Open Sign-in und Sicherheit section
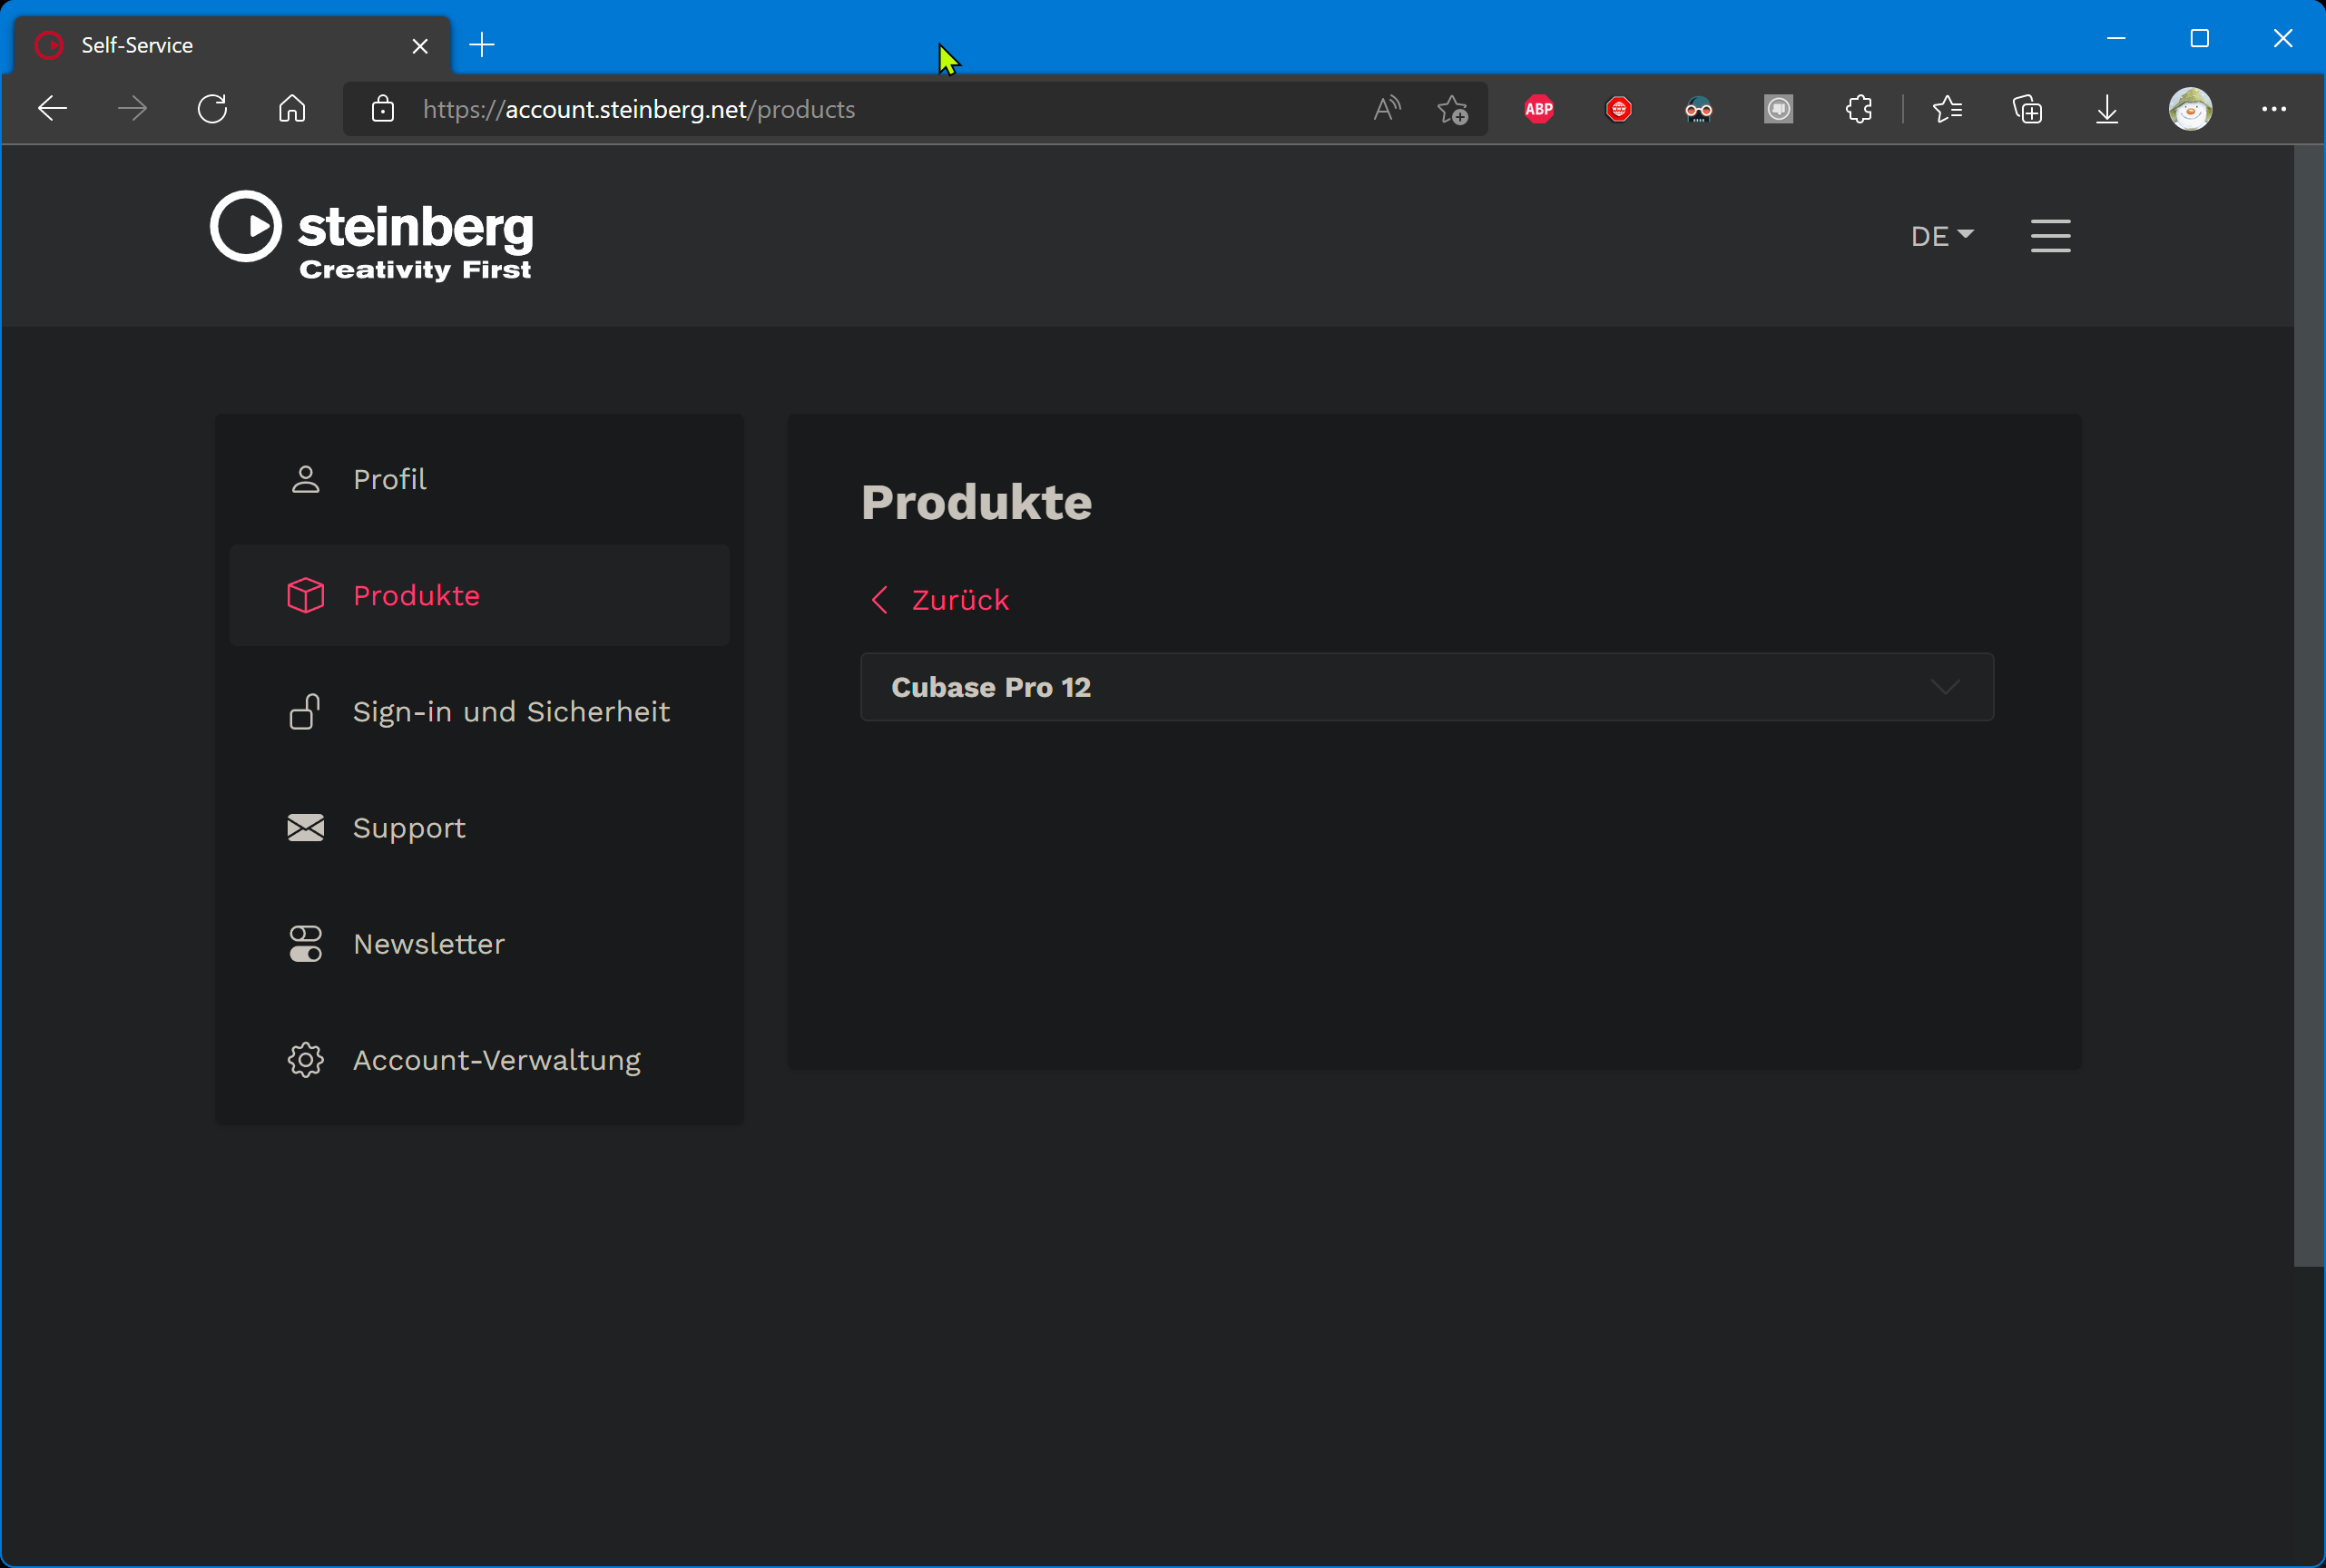This screenshot has width=2326, height=1568. coord(510,711)
